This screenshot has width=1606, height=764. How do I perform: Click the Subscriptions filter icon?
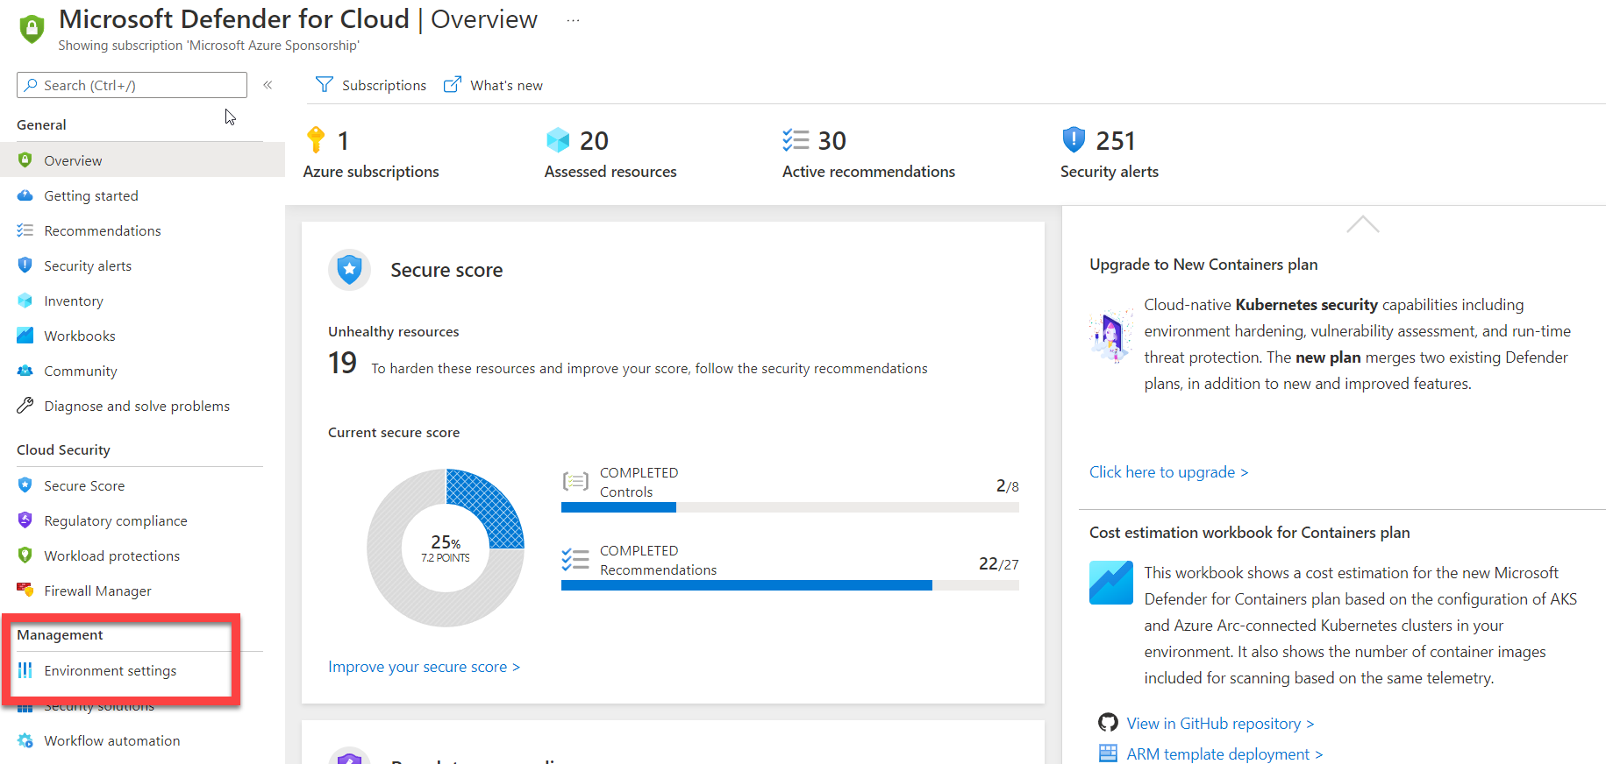[x=325, y=84]
